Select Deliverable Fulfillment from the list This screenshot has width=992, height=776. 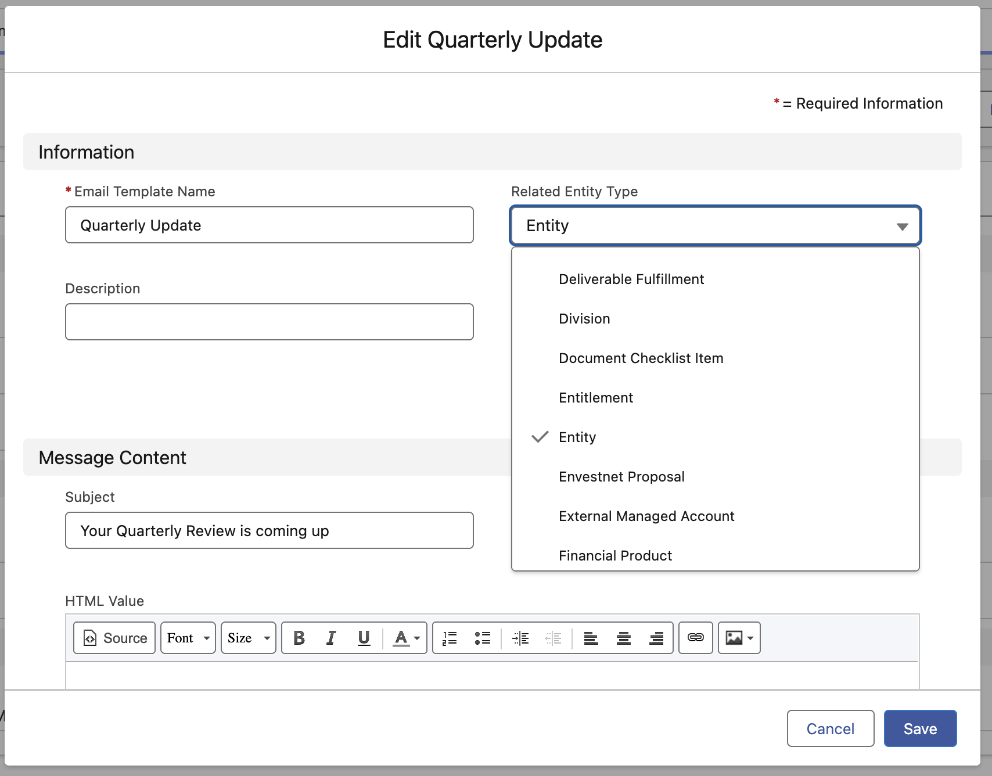(x=716, y=279)
